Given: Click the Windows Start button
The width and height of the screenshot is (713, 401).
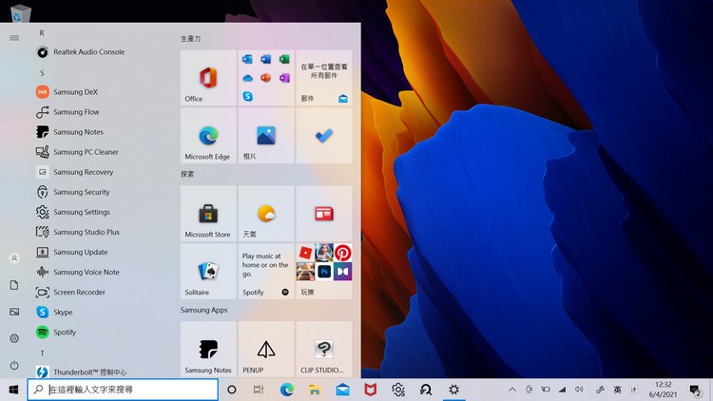Looking at the screenshot, I should 13,390.
